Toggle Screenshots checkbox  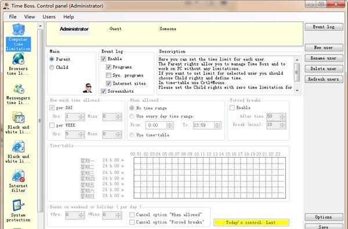pos(103,91)
